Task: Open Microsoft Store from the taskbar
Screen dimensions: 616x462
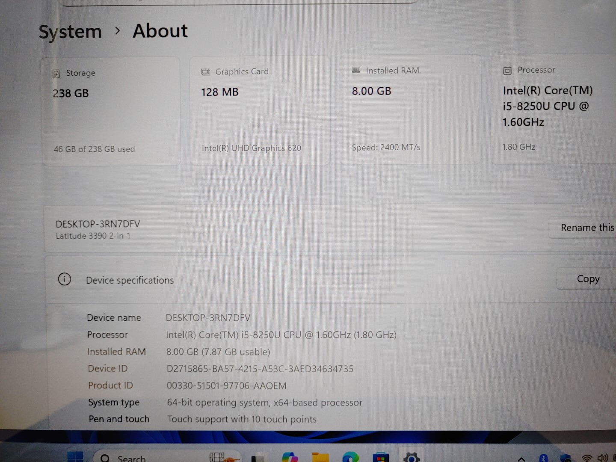Action: [x=380, y=458]
